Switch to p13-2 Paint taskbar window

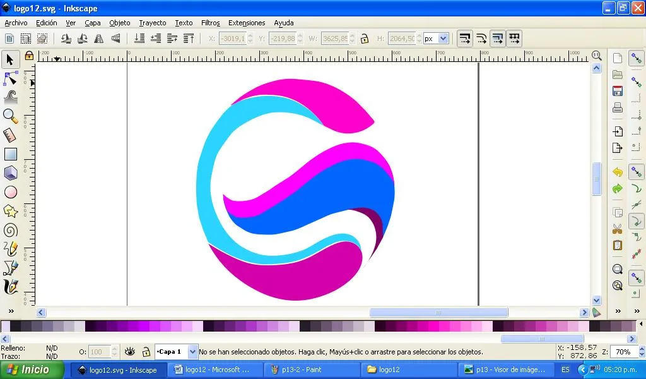[311, 370]
